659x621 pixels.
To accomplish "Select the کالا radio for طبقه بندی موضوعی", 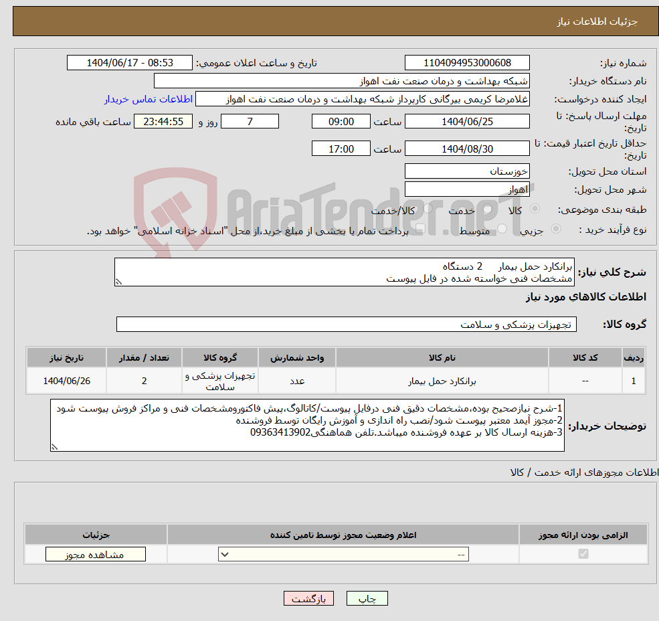I will click(534, 209).
